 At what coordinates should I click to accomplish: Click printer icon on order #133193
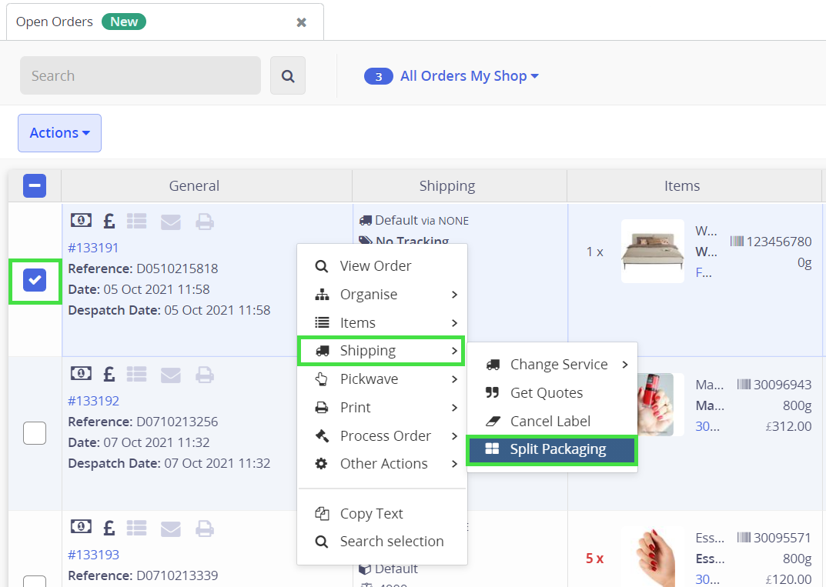point(204,528)
